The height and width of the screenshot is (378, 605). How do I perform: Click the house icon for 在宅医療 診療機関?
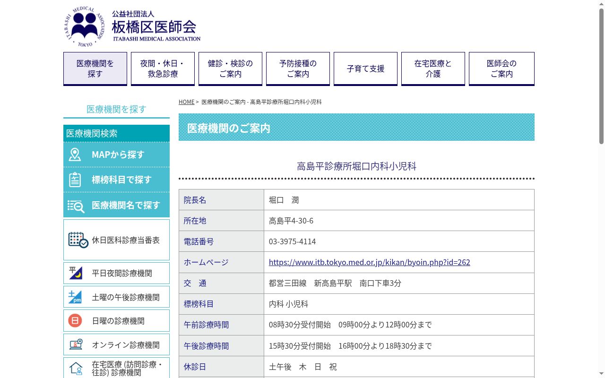pyautogui.click(x=76, y=368)
